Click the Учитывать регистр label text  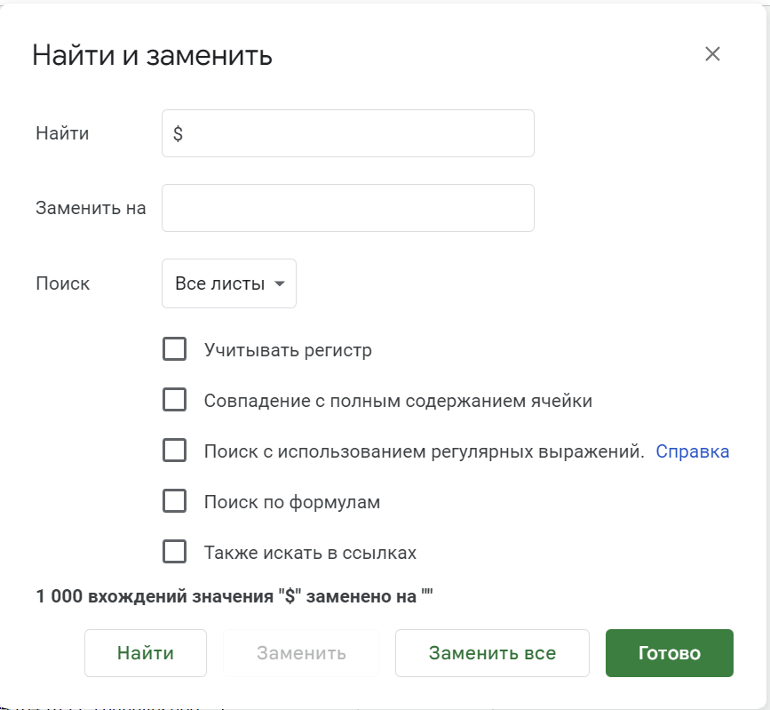[288, 350]
